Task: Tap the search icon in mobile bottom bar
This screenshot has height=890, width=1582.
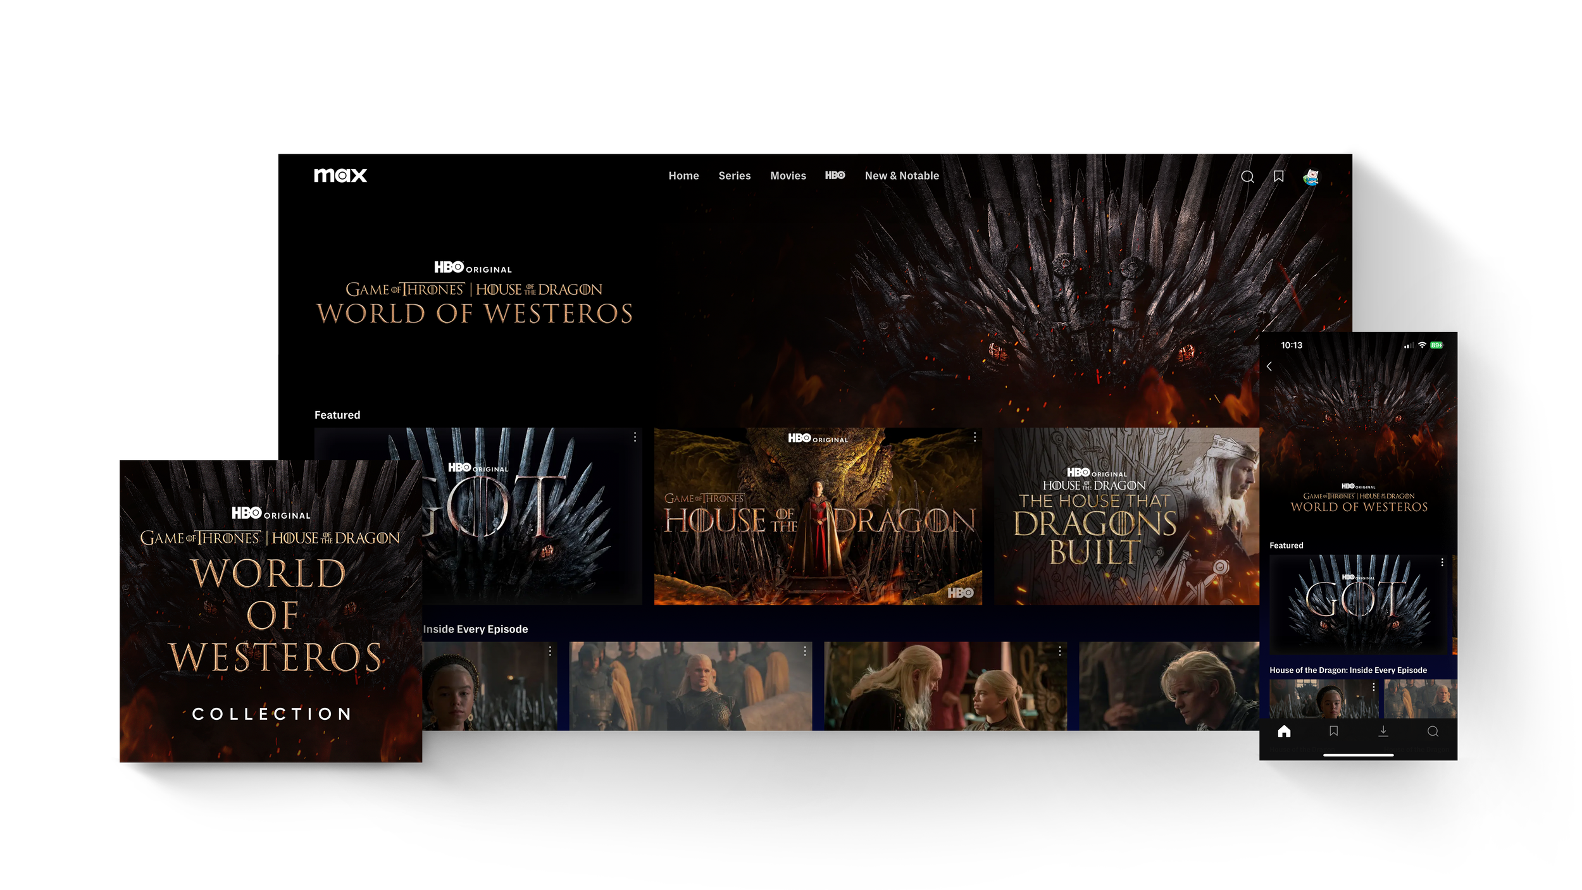Action: pyautogui.click(x=1433, y=731)
